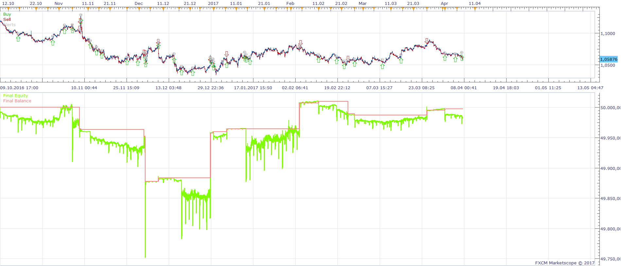Click the 49.750,00 equity axis label
Image resolution: width=621 pixels, height=266 pixels.
point(610,259)
